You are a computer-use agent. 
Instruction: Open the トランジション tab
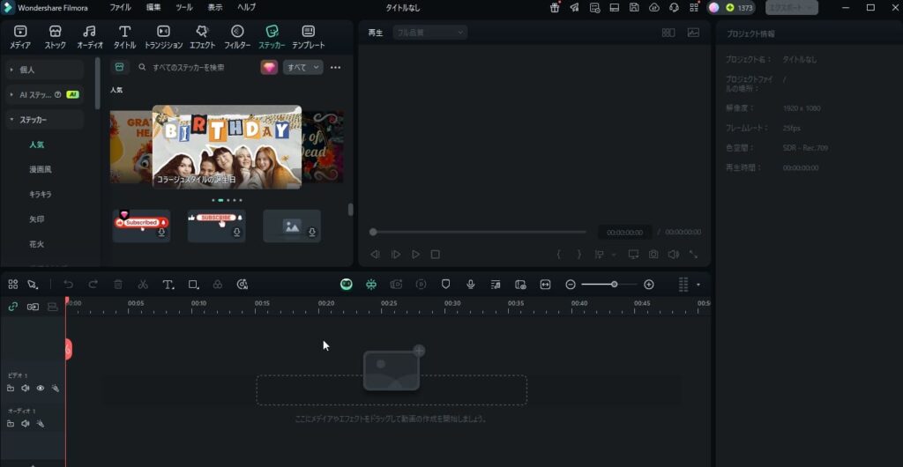click(163, 37)
